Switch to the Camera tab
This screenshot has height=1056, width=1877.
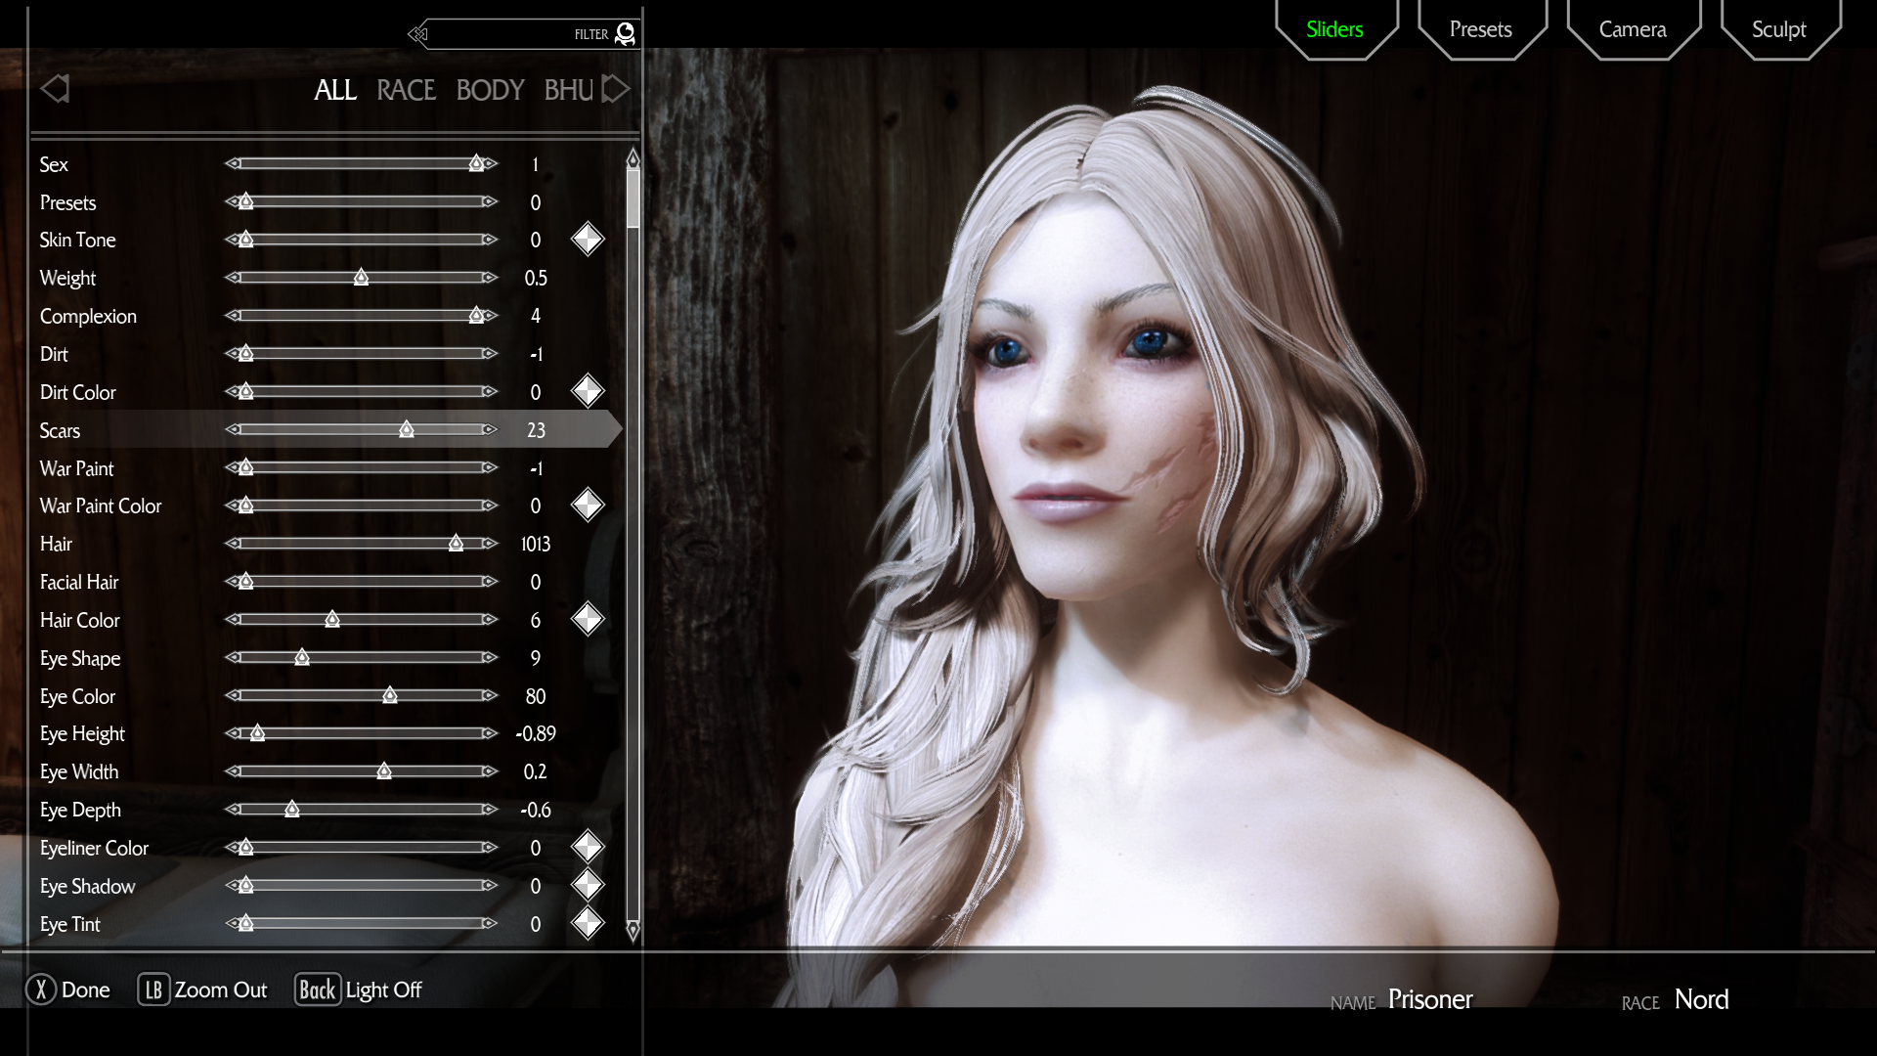1633,29
